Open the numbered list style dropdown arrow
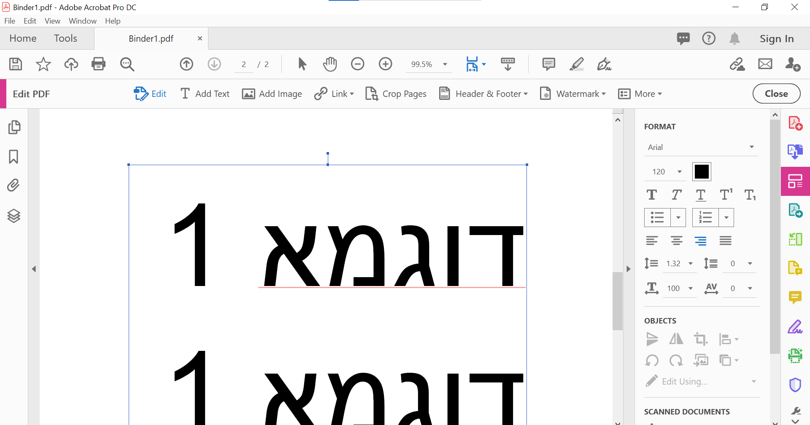Screen dimensions: 810x425 (x=726, y=218)
